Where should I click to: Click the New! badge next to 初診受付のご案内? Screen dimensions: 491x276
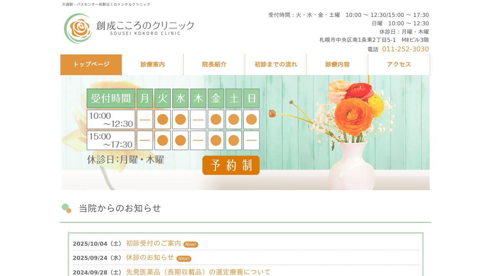pyautogui.click(x=191, y=244)
